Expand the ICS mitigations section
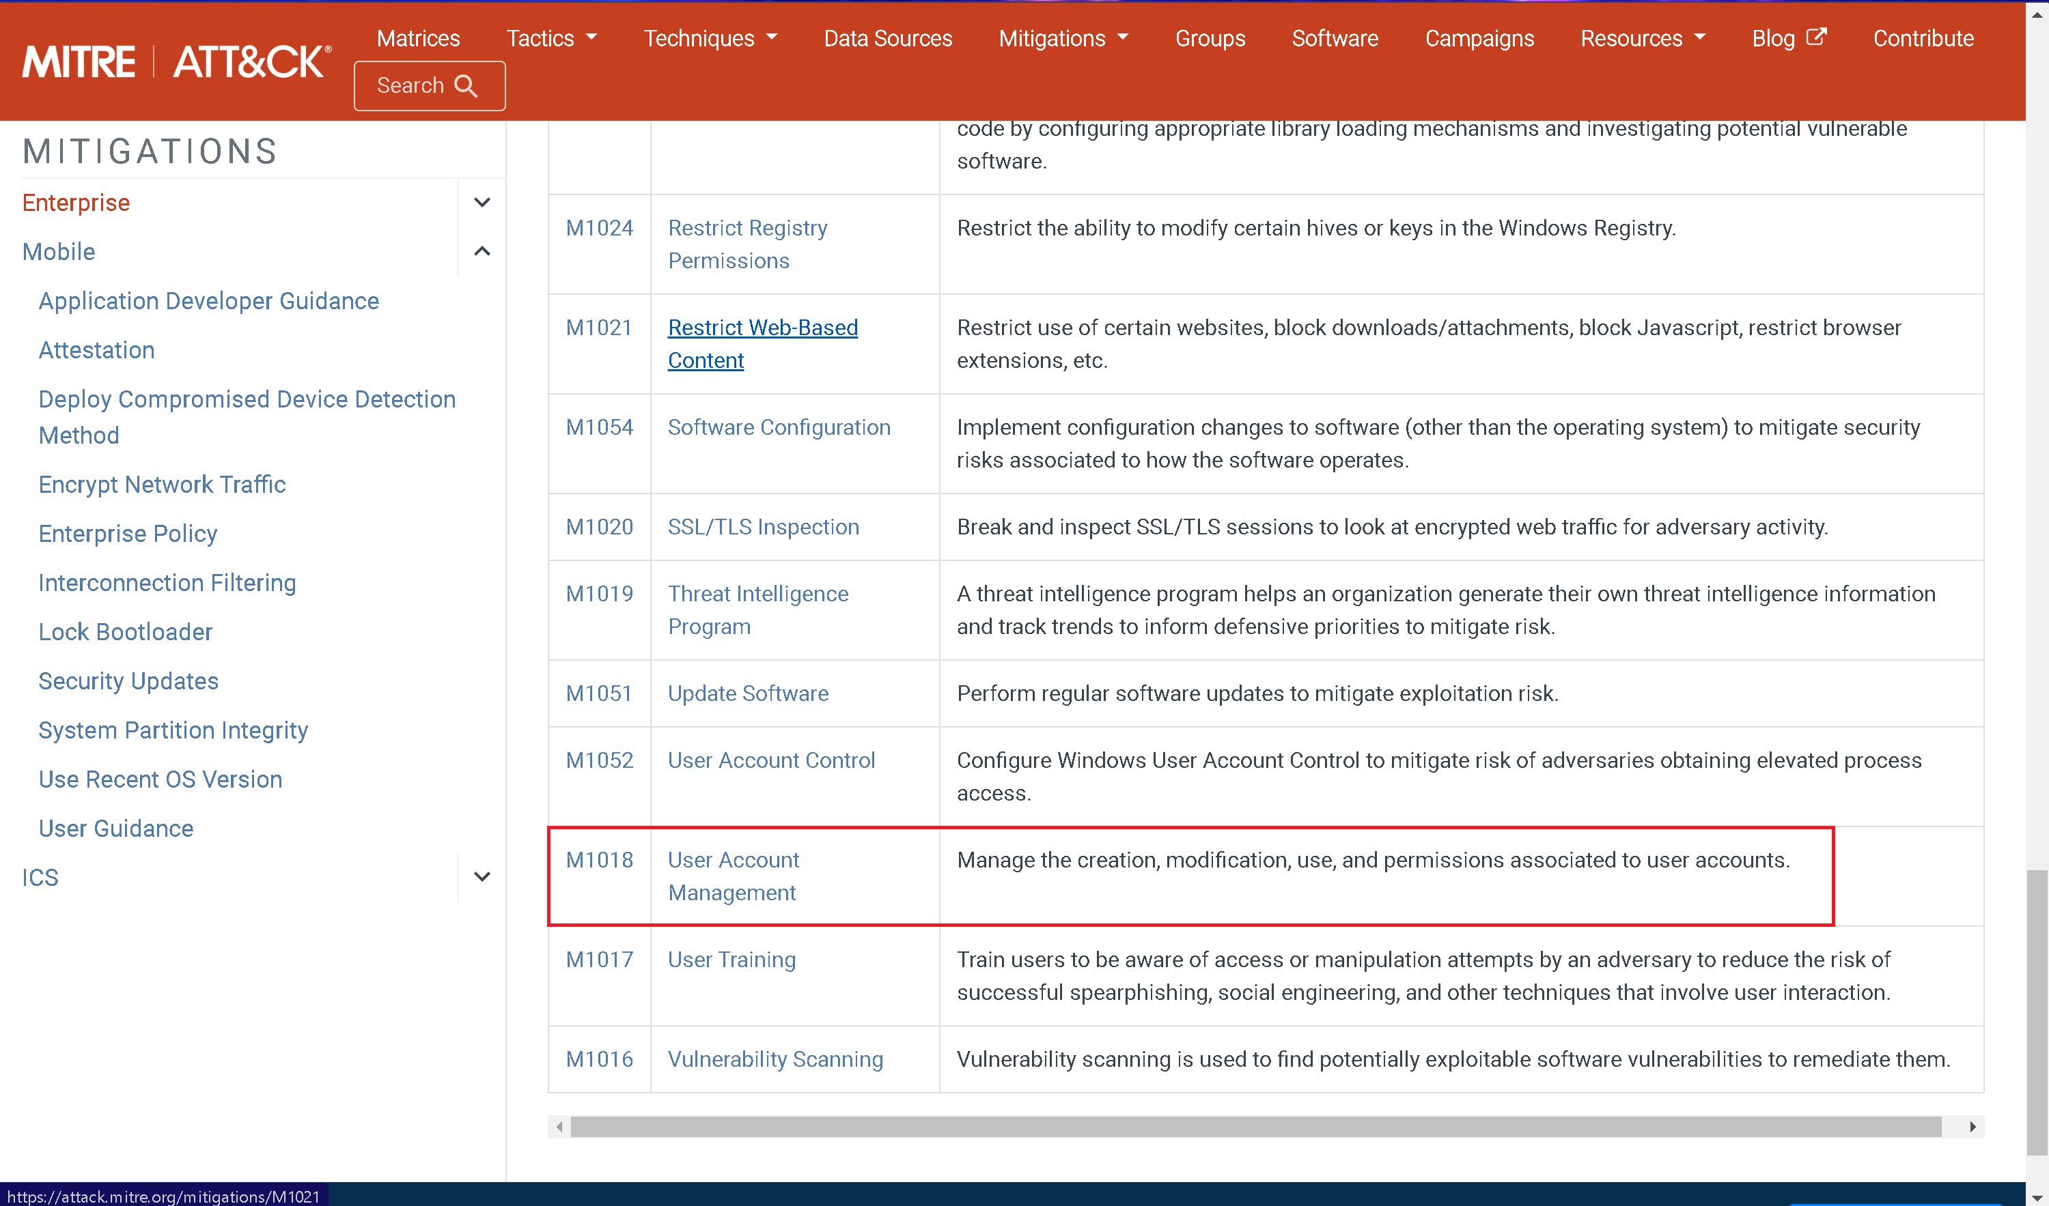The width and height of the screenshot is (2049, 1206). point(483,876)
